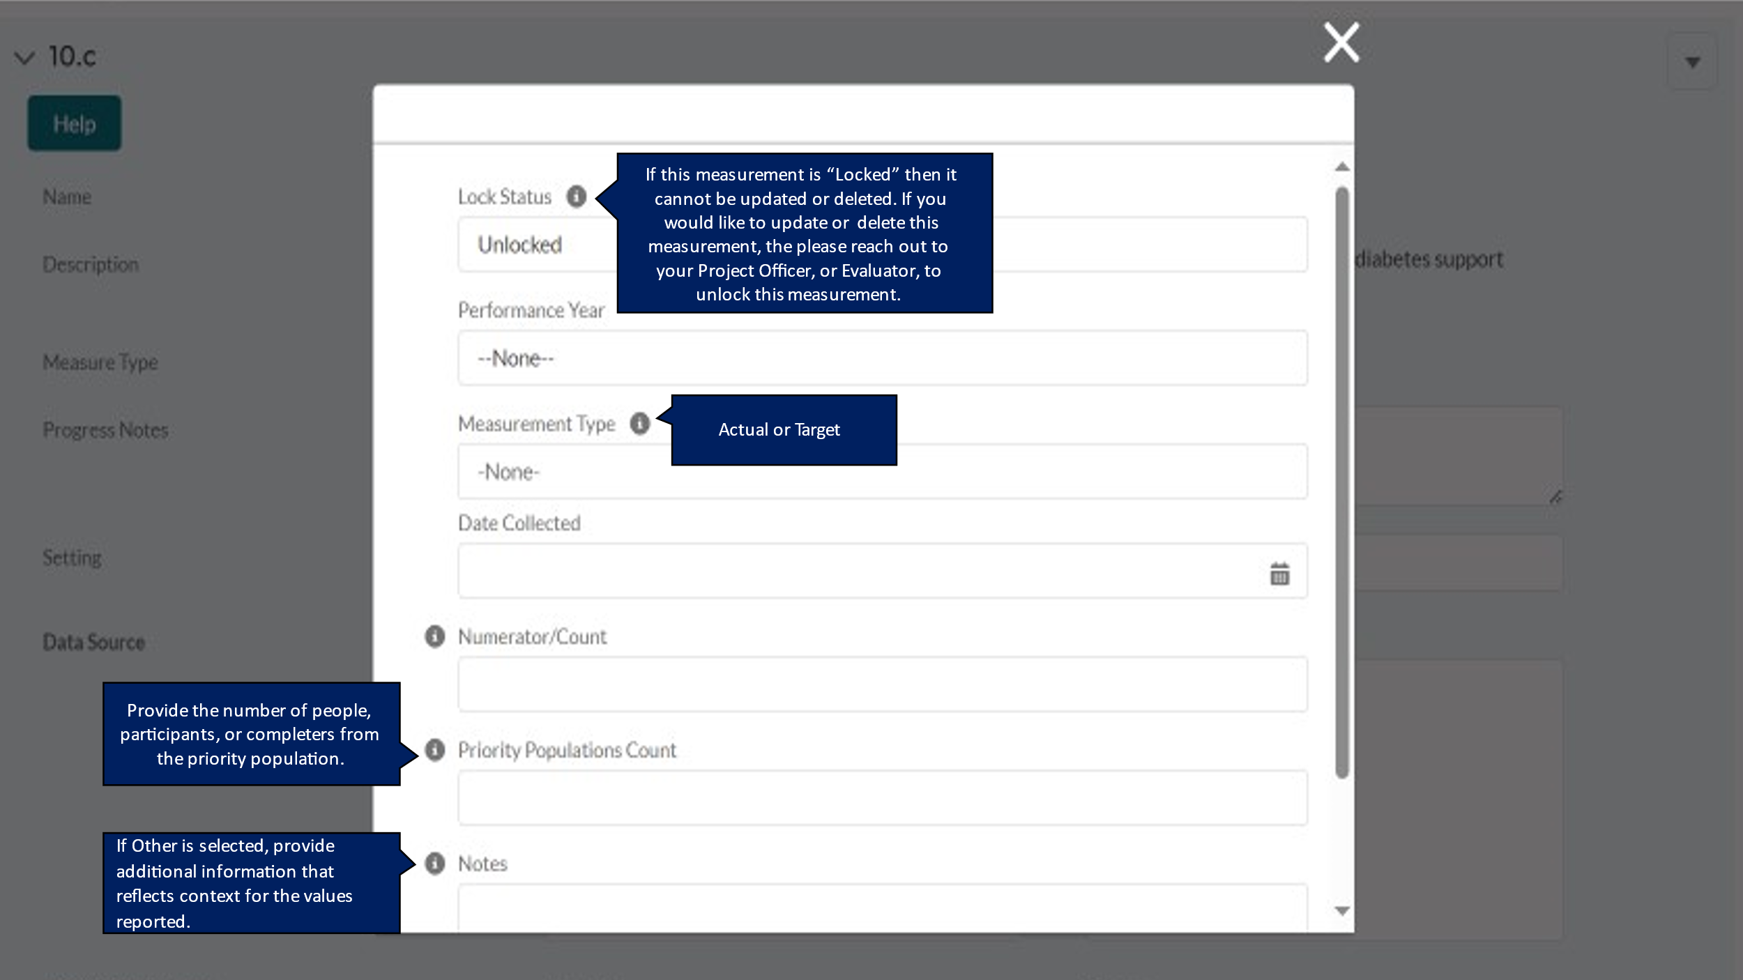Click the Numerator/Count input field

(x=882, y=684)
